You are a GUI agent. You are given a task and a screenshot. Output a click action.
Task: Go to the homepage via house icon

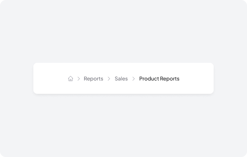click(x=71, y=78)
